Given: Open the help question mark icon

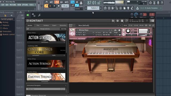Looking at the screenshot, I should [x=162, y=3].
